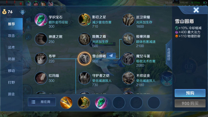Screen dimensions: 208x117
Task: Expand the 合成路径 side panel
Action: pos(169,54)
